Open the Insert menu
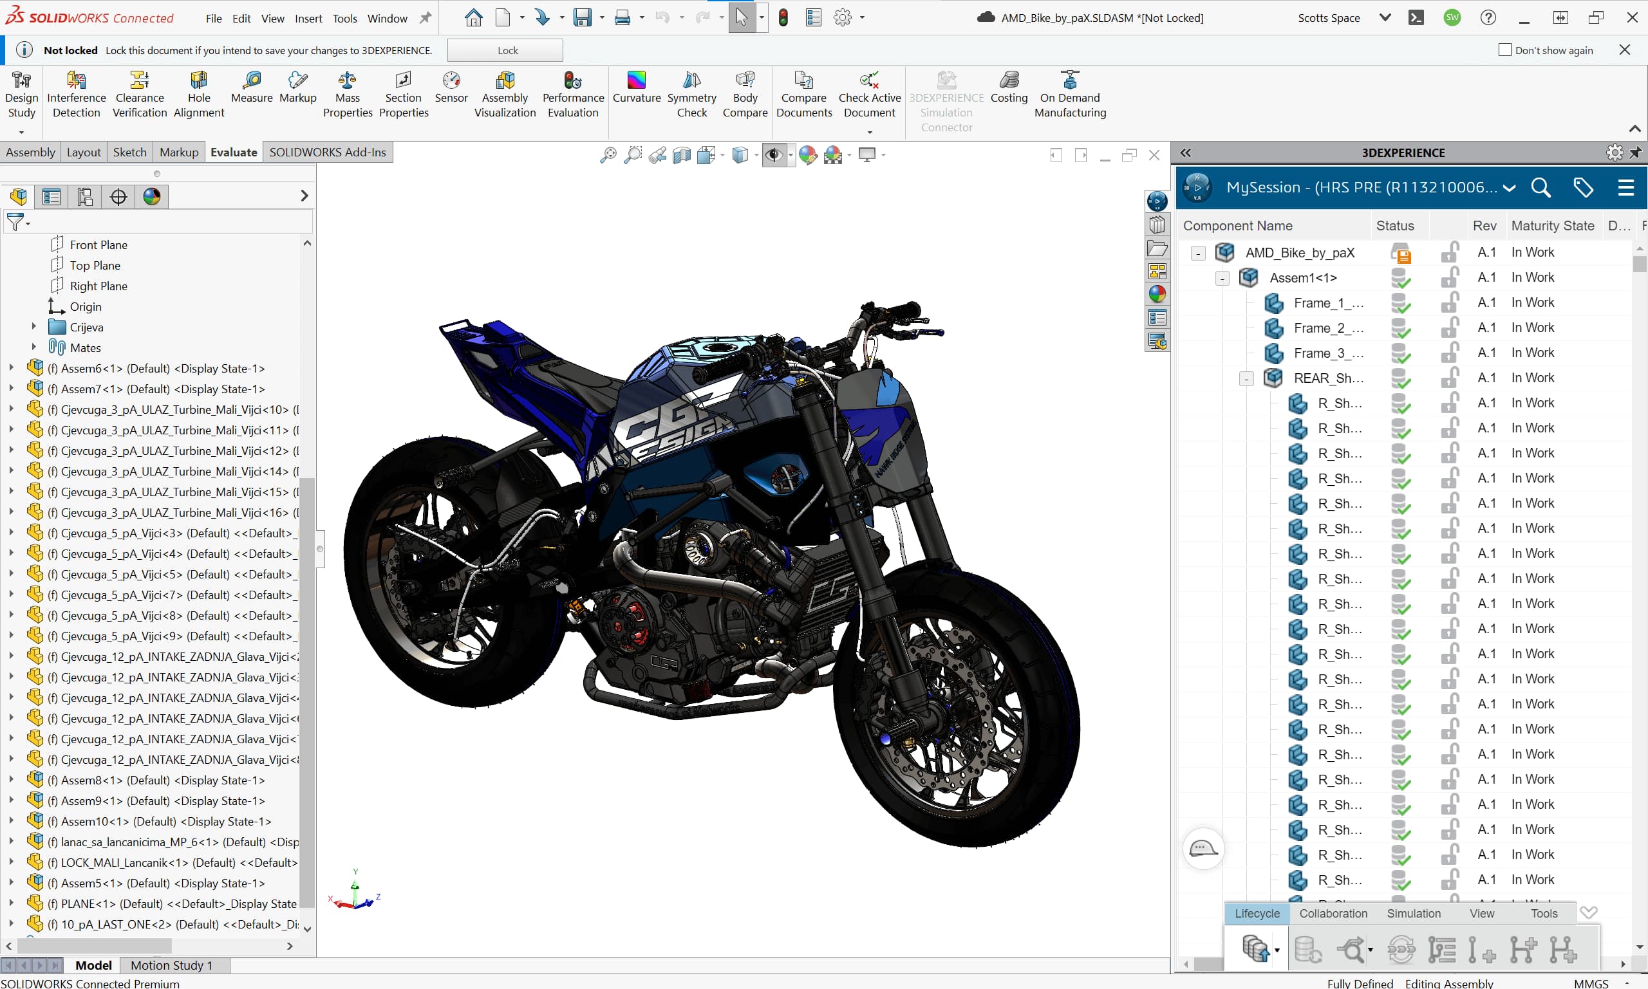This screenshot has width=1648, height=989. [x=308, y=19]
